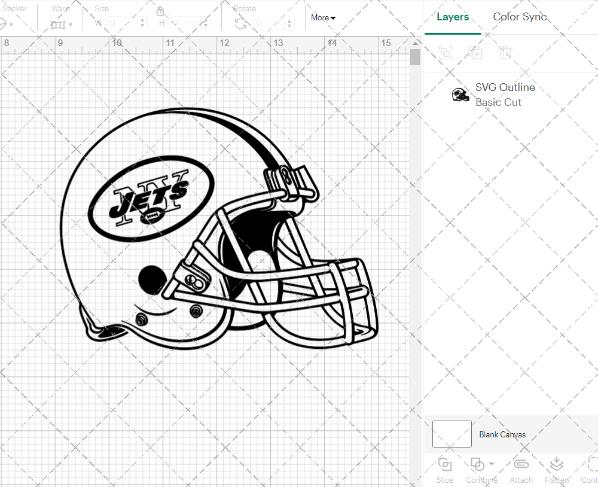Toggle the size aspect ratio lock
The image size is (598, 487).
(160, 11)
